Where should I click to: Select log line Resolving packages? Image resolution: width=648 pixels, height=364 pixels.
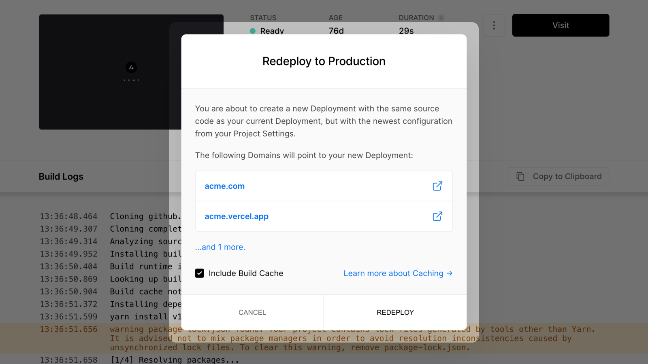click(x=139, y=360)
